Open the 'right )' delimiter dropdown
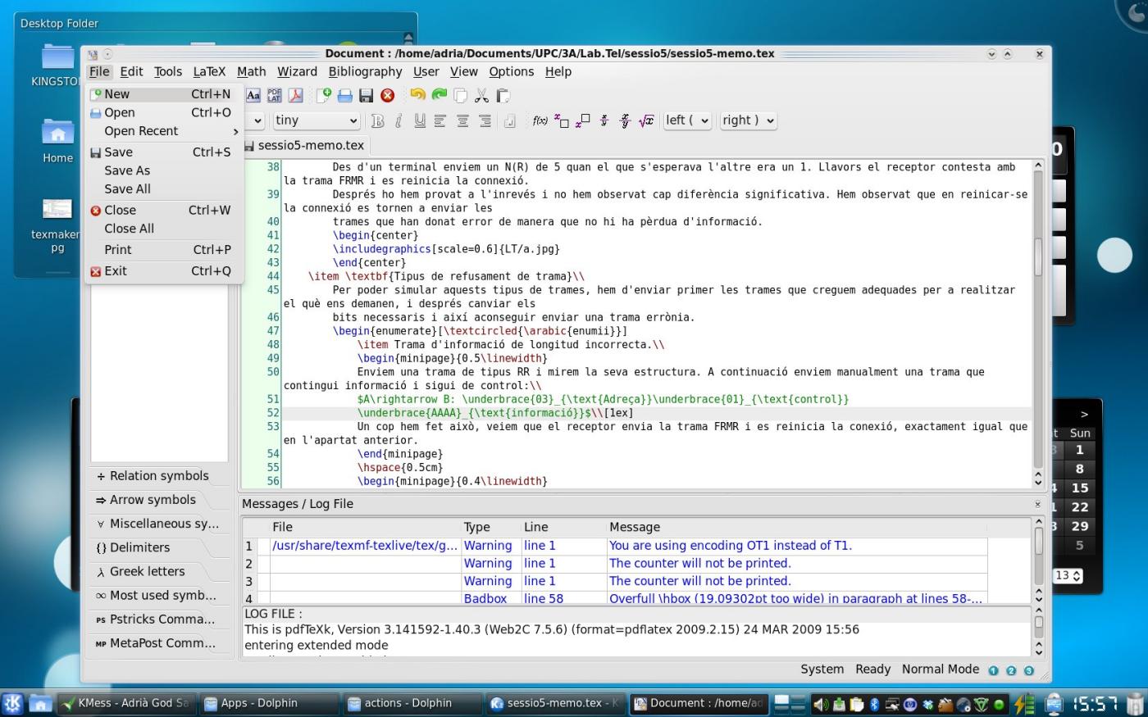This screenshot has height=717, width=1148. pos(746,120)
